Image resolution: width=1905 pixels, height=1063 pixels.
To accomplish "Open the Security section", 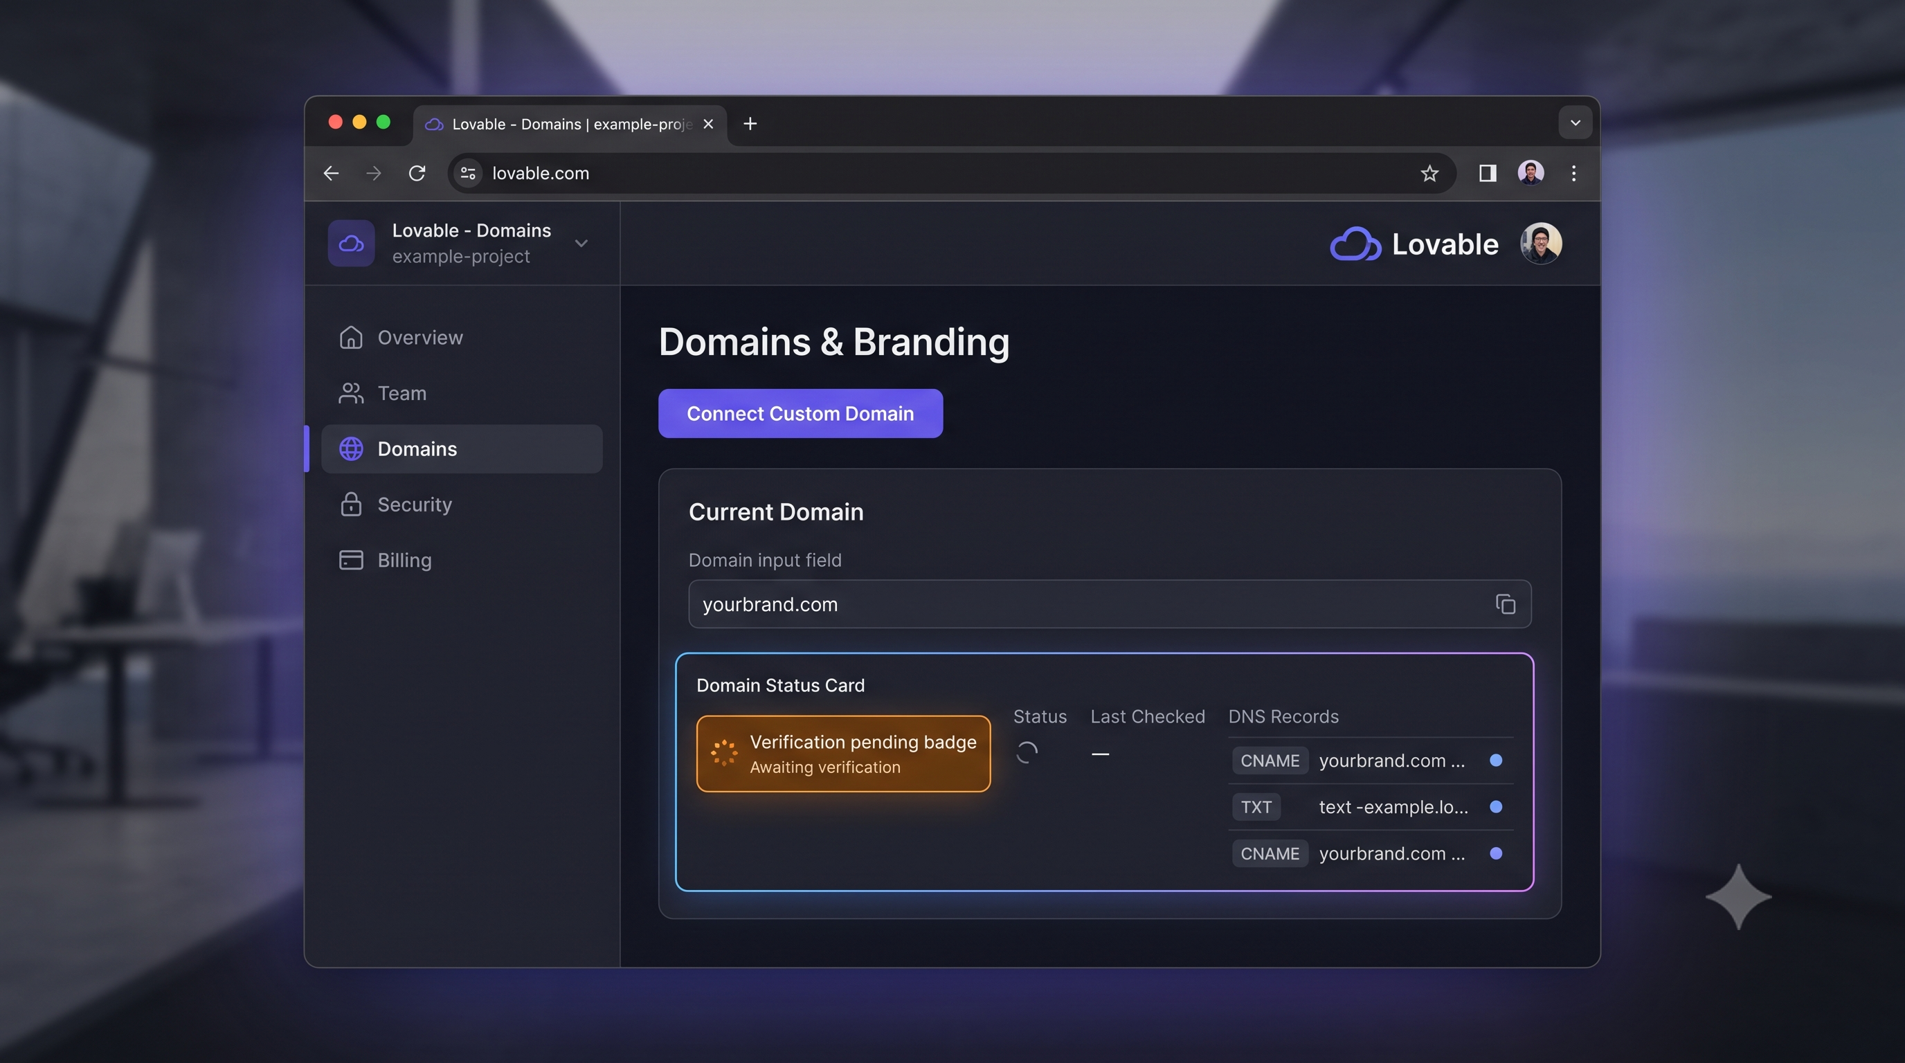I will (462, 504).
